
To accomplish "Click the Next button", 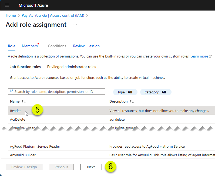I will (x=91, y=167).
